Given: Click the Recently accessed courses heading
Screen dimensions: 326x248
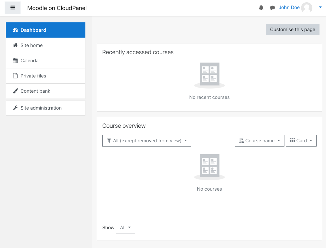Looking at the screenshot, I should [x=138, y=52].
